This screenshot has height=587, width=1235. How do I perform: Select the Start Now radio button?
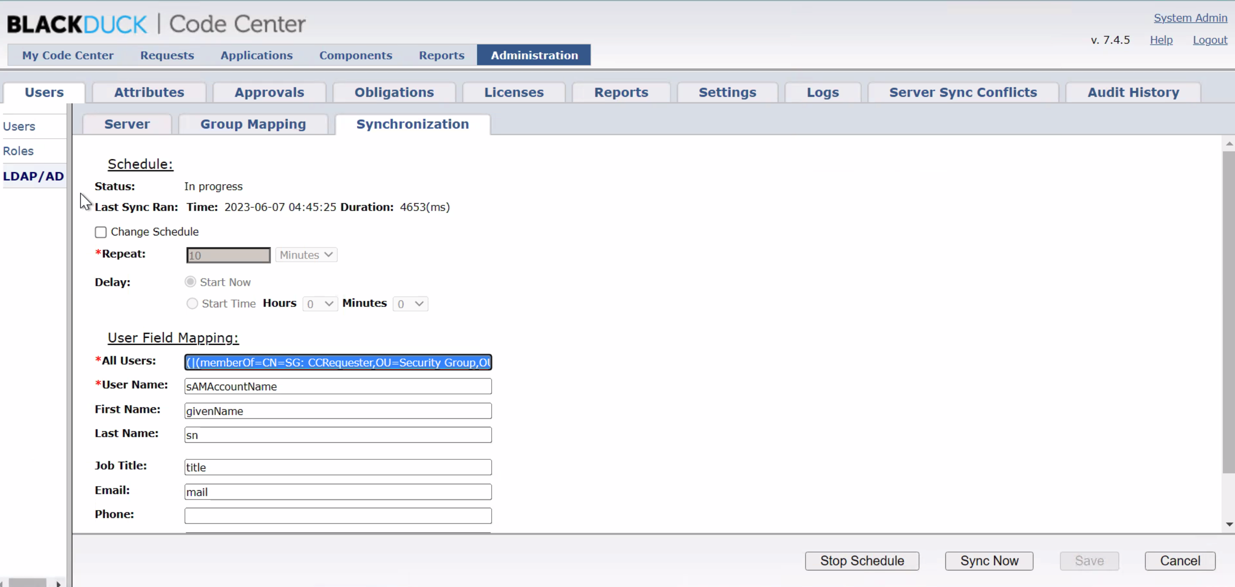click(190, 282)
